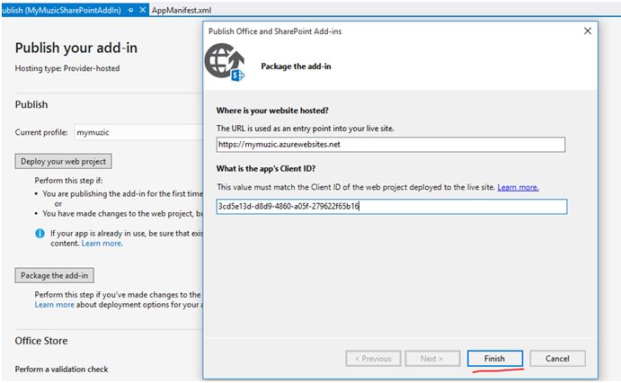Image resolution: width=621 pixels, height=383 pixels.
Task: Click into the website URL text field
Action: tap(391, 144)
